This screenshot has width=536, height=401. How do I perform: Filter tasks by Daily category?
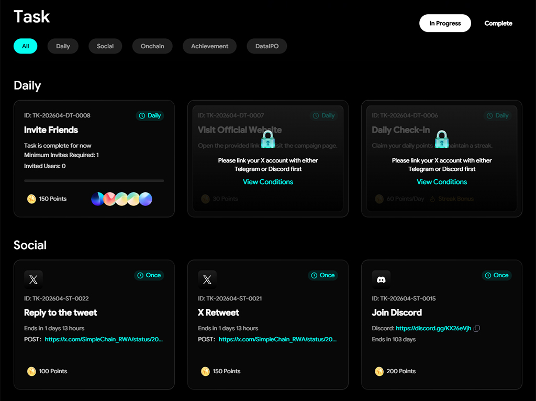(63, 46)
